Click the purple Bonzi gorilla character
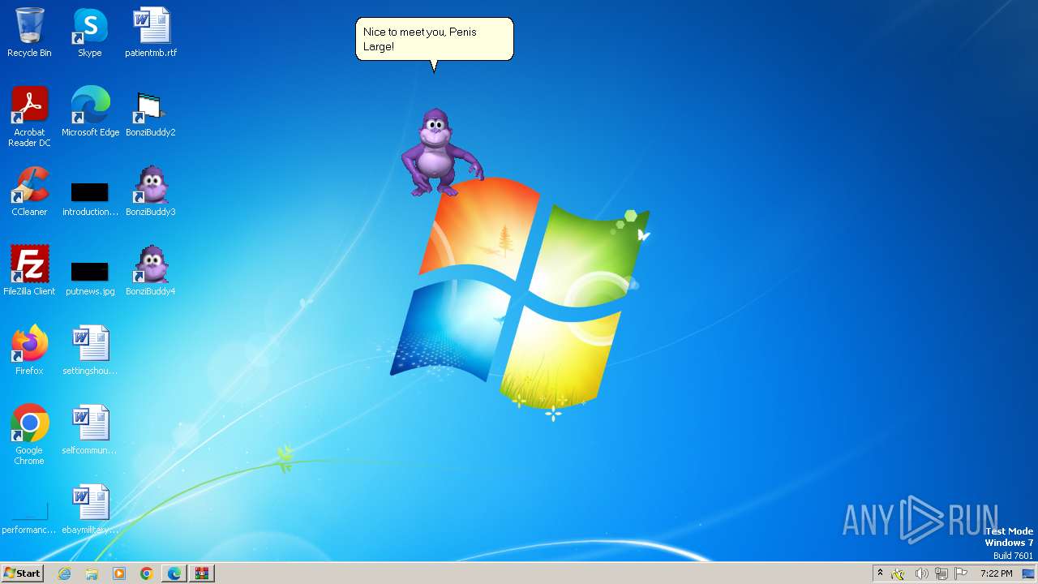1038x584 pixels. point(440,152)
